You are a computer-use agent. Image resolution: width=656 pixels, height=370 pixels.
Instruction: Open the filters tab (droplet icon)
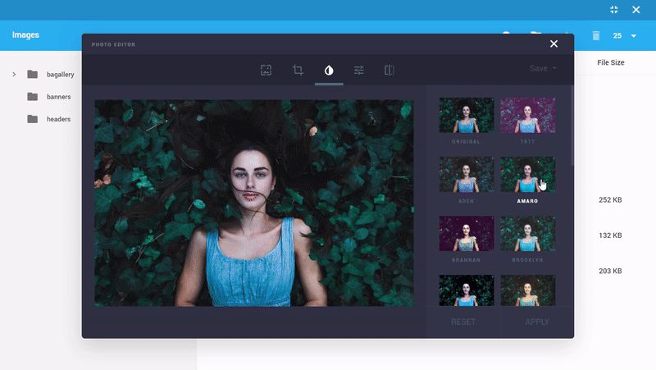pos(329,70)
